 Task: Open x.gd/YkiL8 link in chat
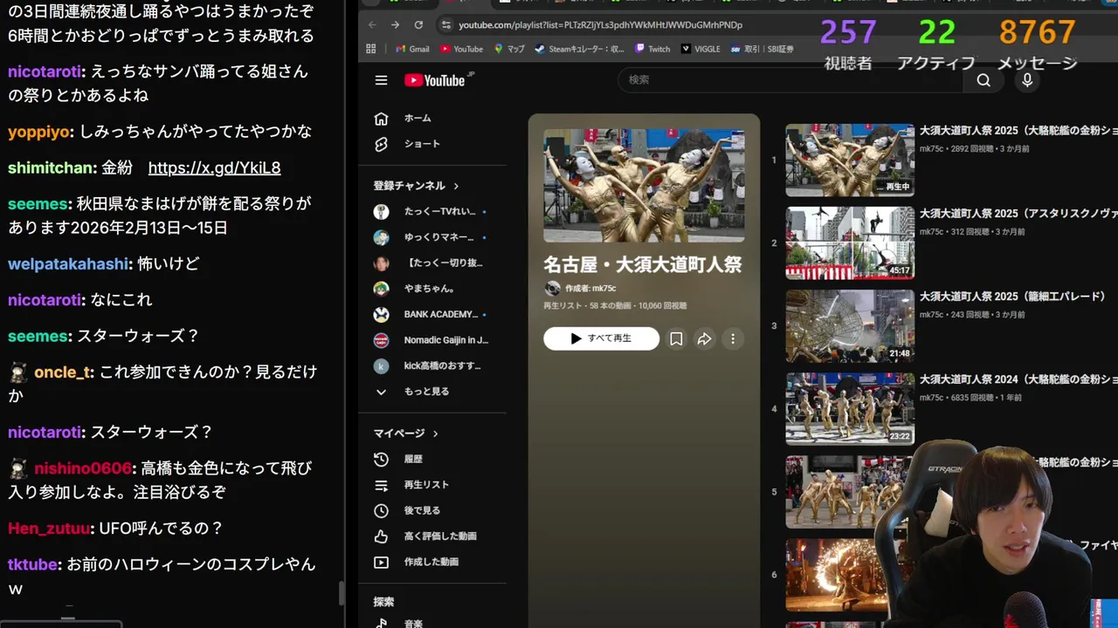point(214,167)
